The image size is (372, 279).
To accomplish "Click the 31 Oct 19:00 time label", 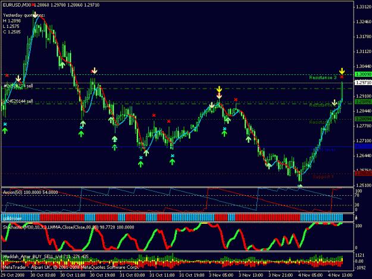I will 192,275.
